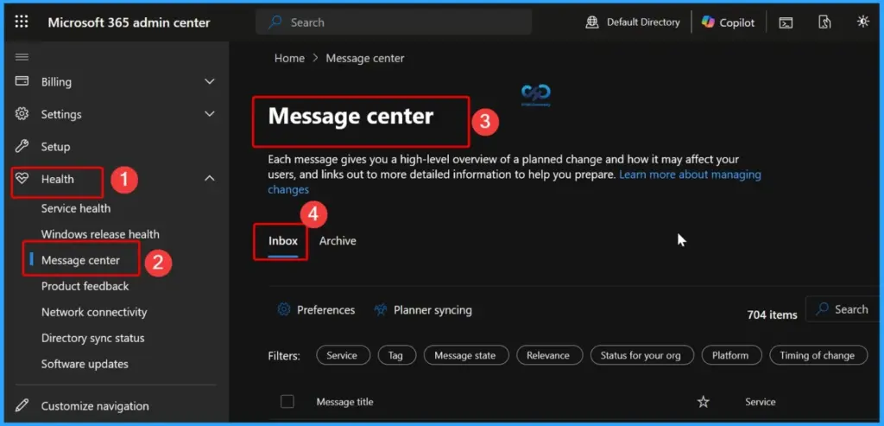884x426 pixels.
Task: Open Network connectivity page
Action: (x=94, y=312)
